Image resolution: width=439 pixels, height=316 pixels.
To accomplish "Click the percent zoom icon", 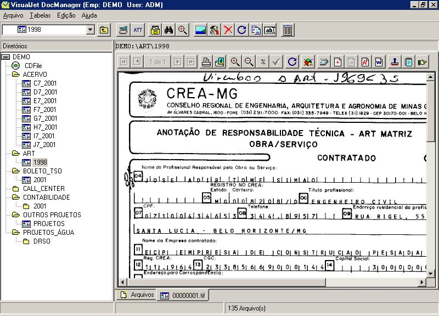I will point(263,62).
